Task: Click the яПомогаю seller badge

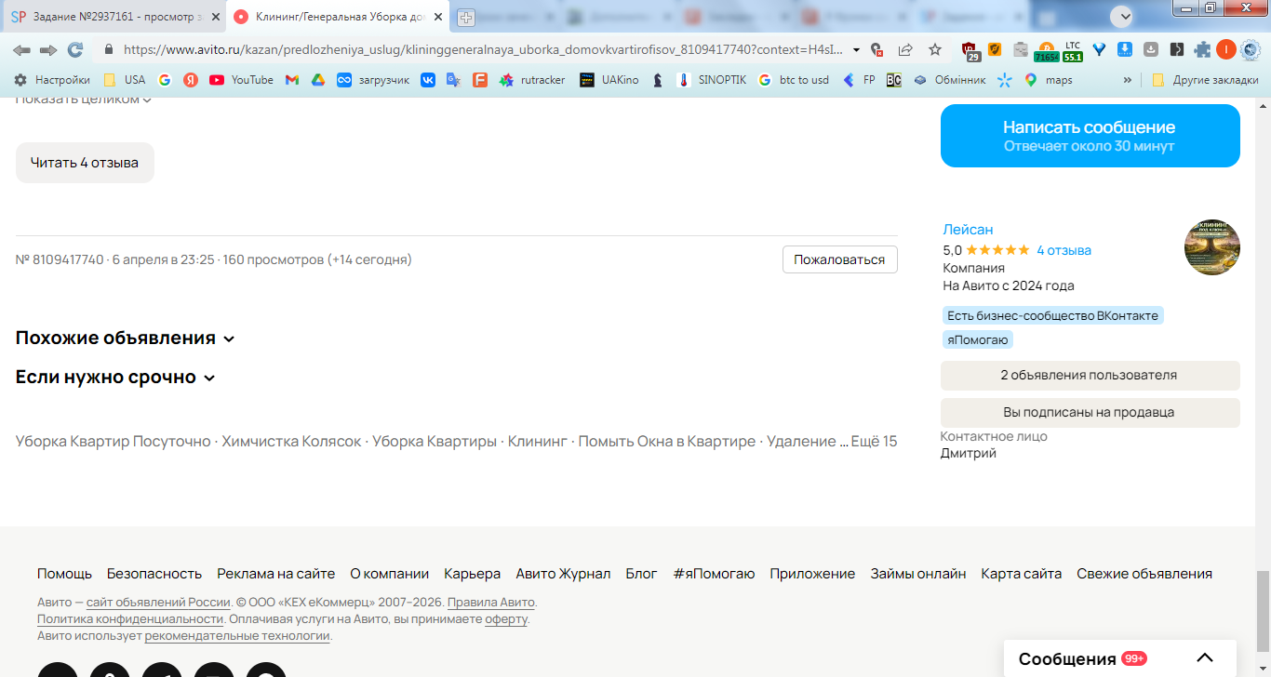Action: (978, 340)
